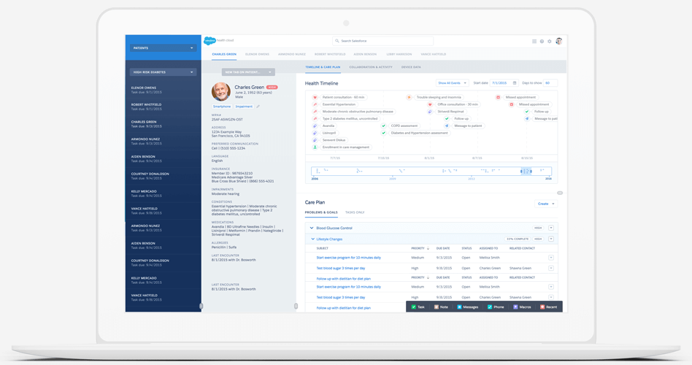Screen dimensions: 692x365
Task: Open the app launcher grid icon
Action: coord(534,42)
